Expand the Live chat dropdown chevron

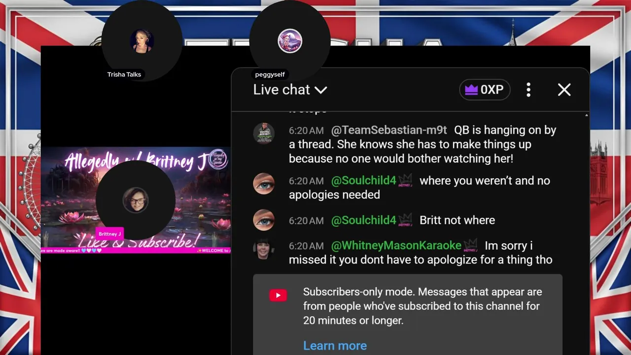tap(321, 90)
